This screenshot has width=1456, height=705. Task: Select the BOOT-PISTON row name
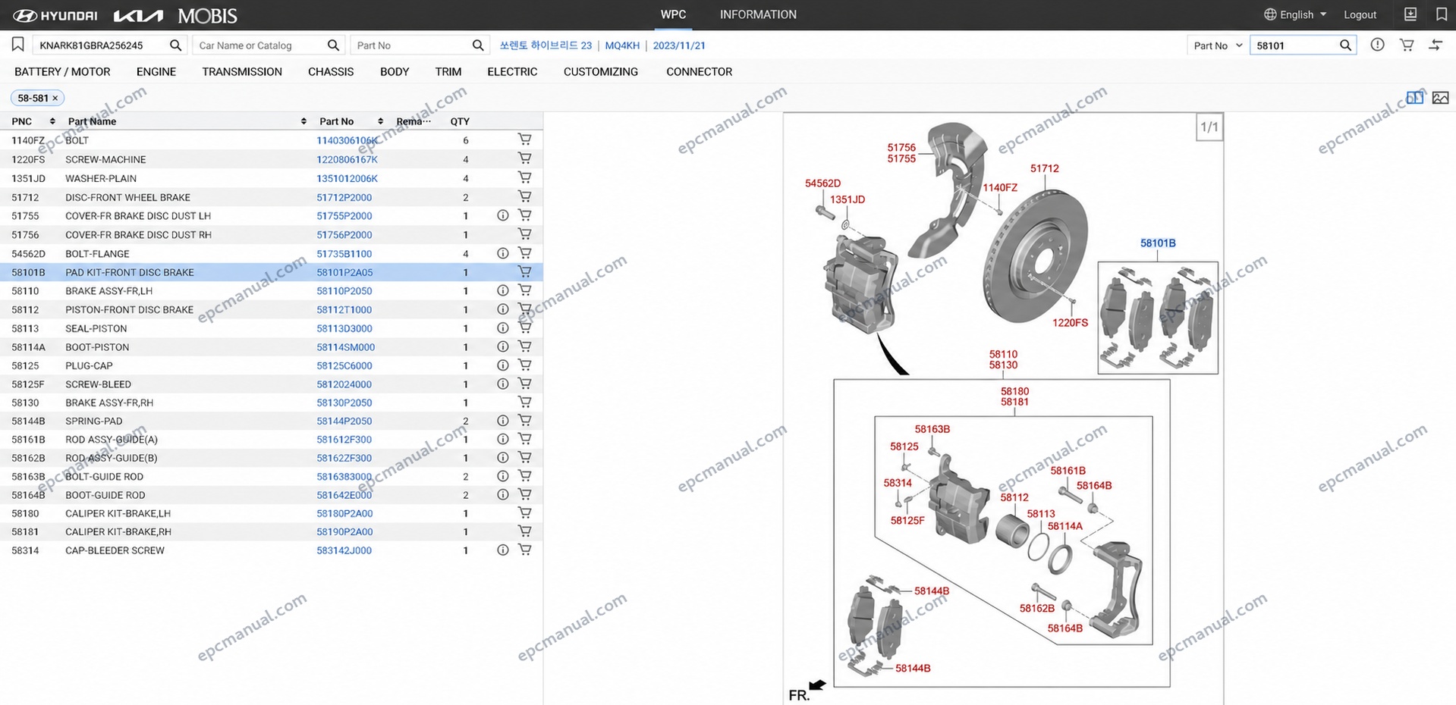tap(97, 347)
